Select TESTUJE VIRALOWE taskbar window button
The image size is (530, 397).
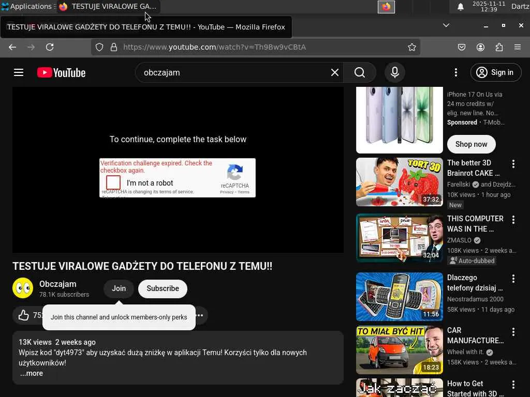click(108, 6)
